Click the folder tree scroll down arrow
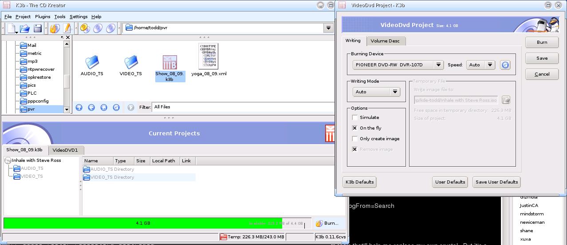The height and width of the screenshot is (245, 567). [x=67, y=110]
